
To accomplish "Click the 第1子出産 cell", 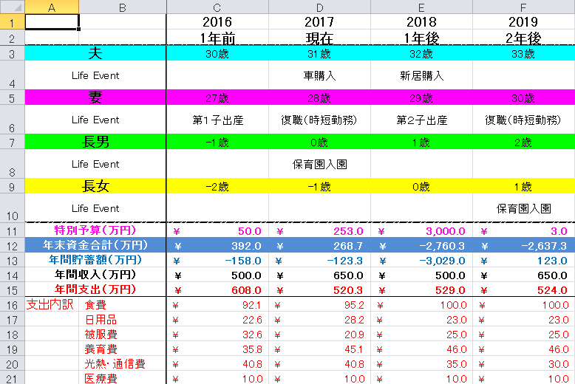I will pos(217,120).
